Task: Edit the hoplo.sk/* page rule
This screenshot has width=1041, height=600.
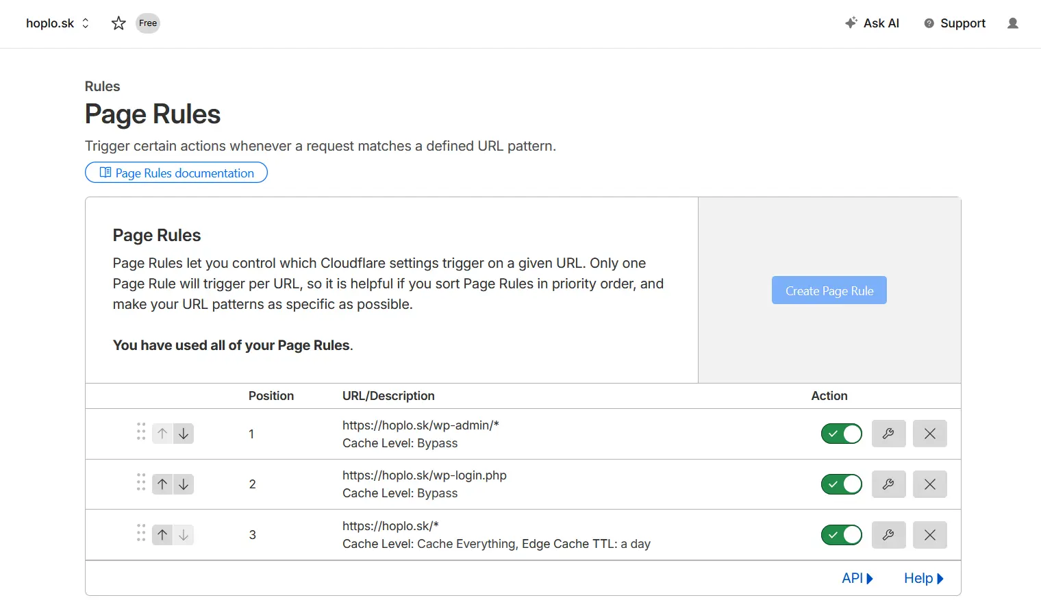Action: tap(888, 534)
